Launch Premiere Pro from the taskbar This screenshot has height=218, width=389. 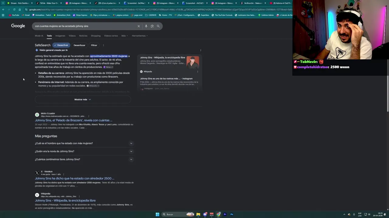pos(225,214)
